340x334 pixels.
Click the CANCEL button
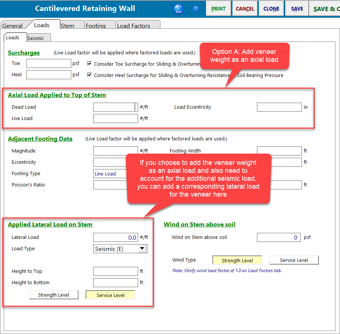click(x=245, y=9)
